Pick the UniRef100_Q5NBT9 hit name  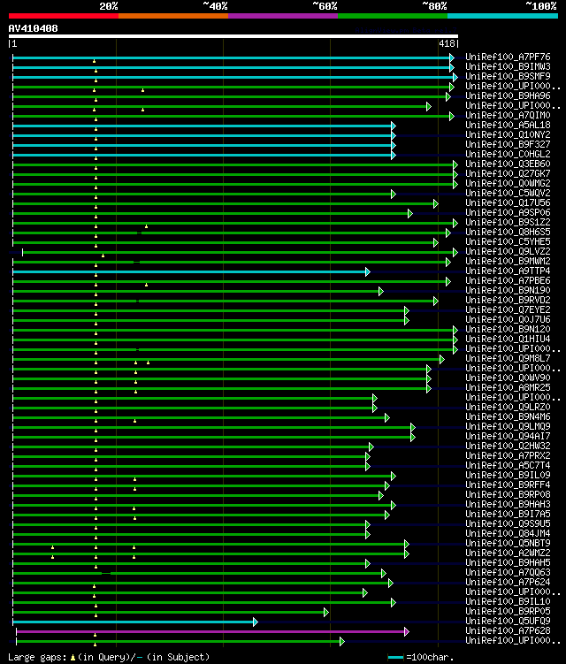tap(508, 544)
